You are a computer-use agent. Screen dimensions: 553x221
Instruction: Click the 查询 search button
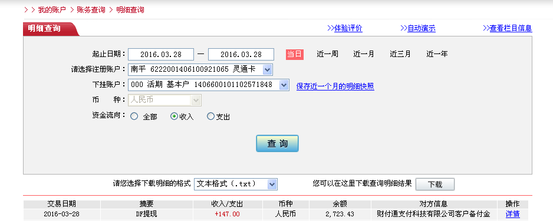[x=277, y=143]
